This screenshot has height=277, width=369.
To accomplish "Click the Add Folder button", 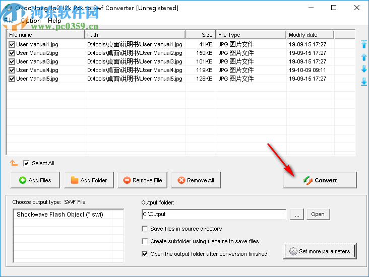I will click(x=89, y=180).
